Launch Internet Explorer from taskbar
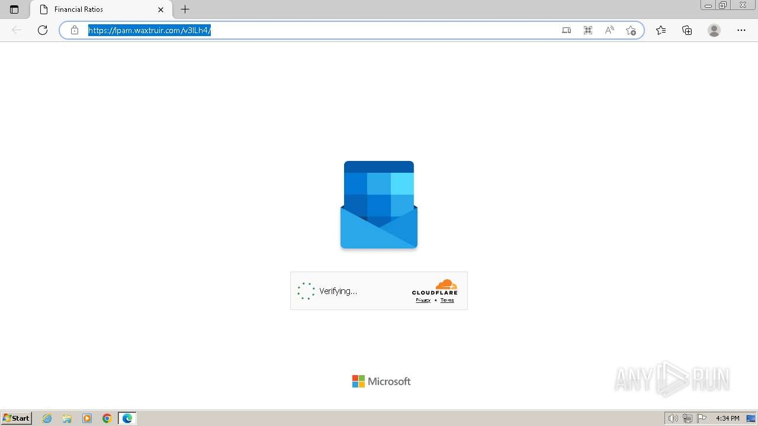 47,418
